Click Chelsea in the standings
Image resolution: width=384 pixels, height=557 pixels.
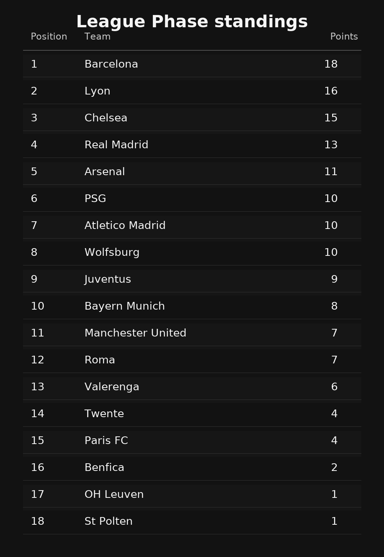click(x=106, y=118)
